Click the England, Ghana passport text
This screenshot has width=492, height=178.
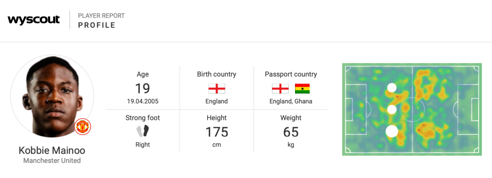coord(291,101)
